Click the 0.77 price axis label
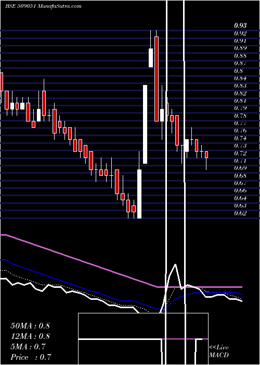The height and width of the screenshot is (365, 260). (x=240, y=123)
